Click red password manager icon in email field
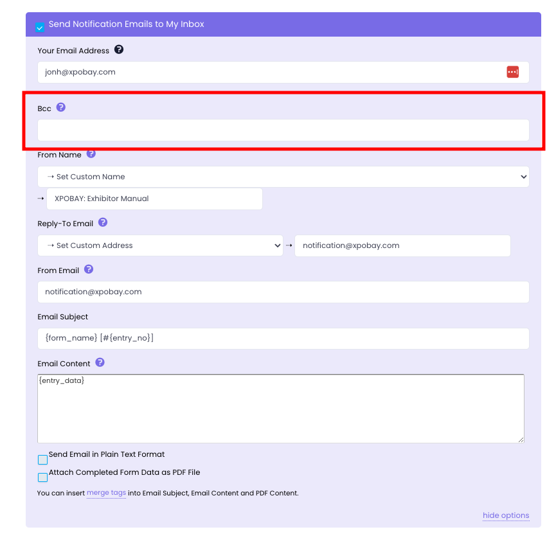The width and height of the screenshot is (556, 534). pyautogui.click(x=512, y=72)
